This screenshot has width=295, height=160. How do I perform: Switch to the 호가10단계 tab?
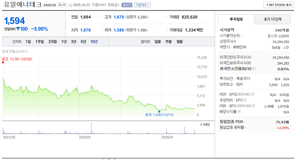tap(272, 19)
